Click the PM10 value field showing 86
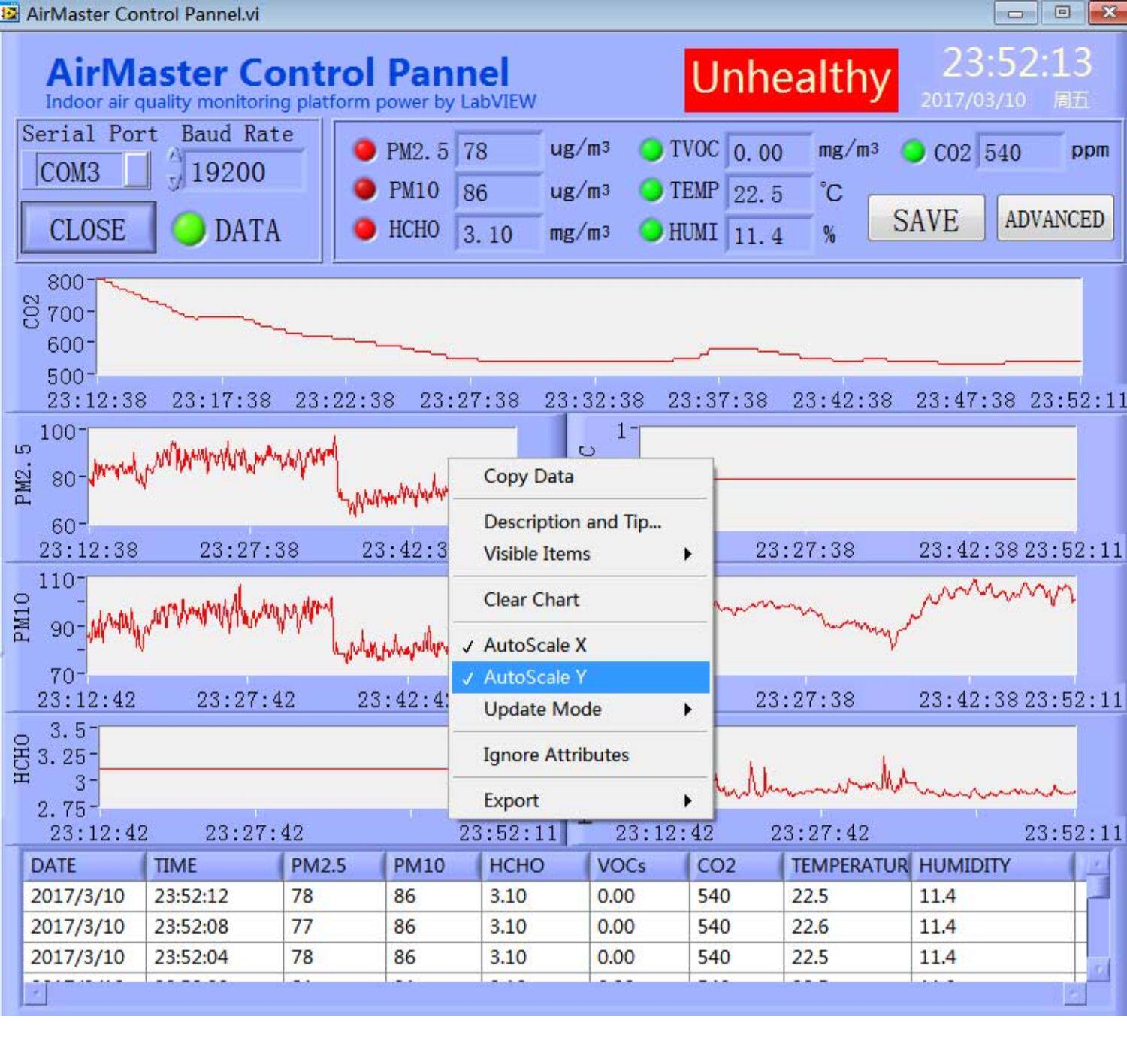This screenshot has width=1127, height=1047. click(x=499, y=192)
